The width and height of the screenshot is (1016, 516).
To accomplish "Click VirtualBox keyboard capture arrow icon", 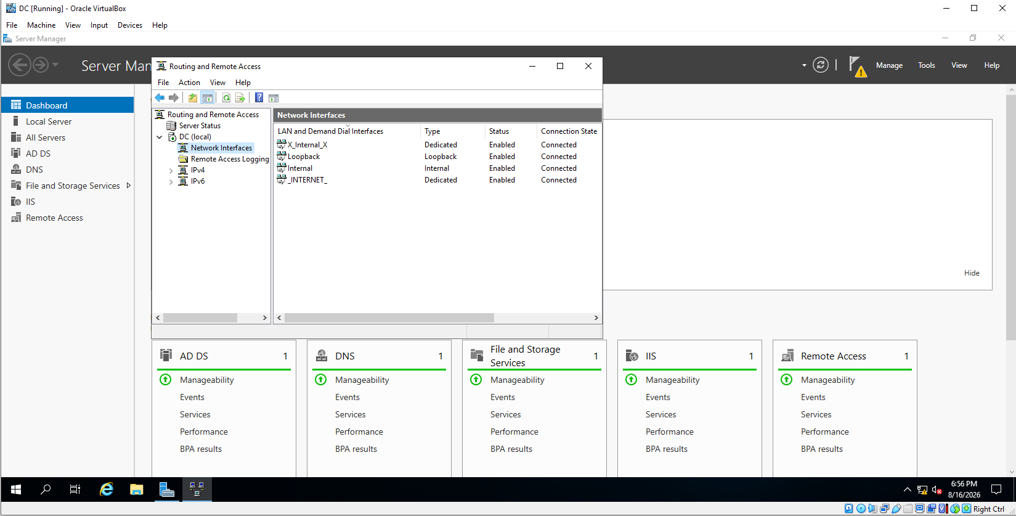I will coord(966,509).
